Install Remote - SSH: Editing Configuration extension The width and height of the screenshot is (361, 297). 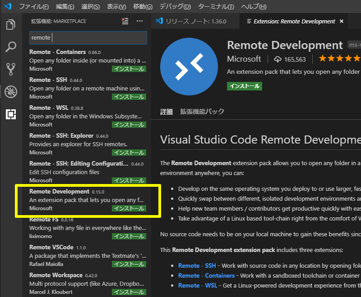click(x=129, y=180)
